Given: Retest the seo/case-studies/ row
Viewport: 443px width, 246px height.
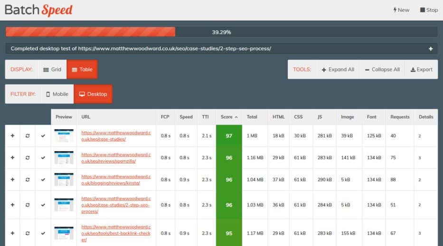Looking at the screenshot, I should (x=28, y=136).
